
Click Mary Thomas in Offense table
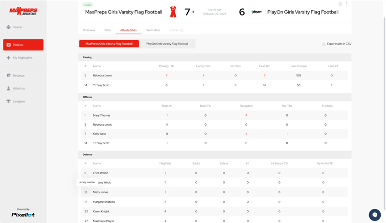pos(102,115)
